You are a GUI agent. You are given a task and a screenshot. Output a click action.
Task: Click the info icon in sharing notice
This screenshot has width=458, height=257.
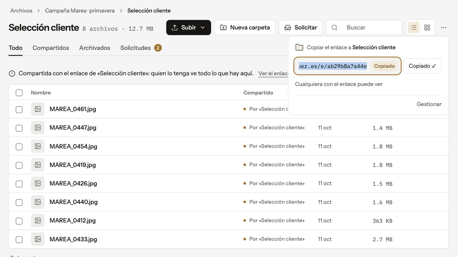click(12, 74)
